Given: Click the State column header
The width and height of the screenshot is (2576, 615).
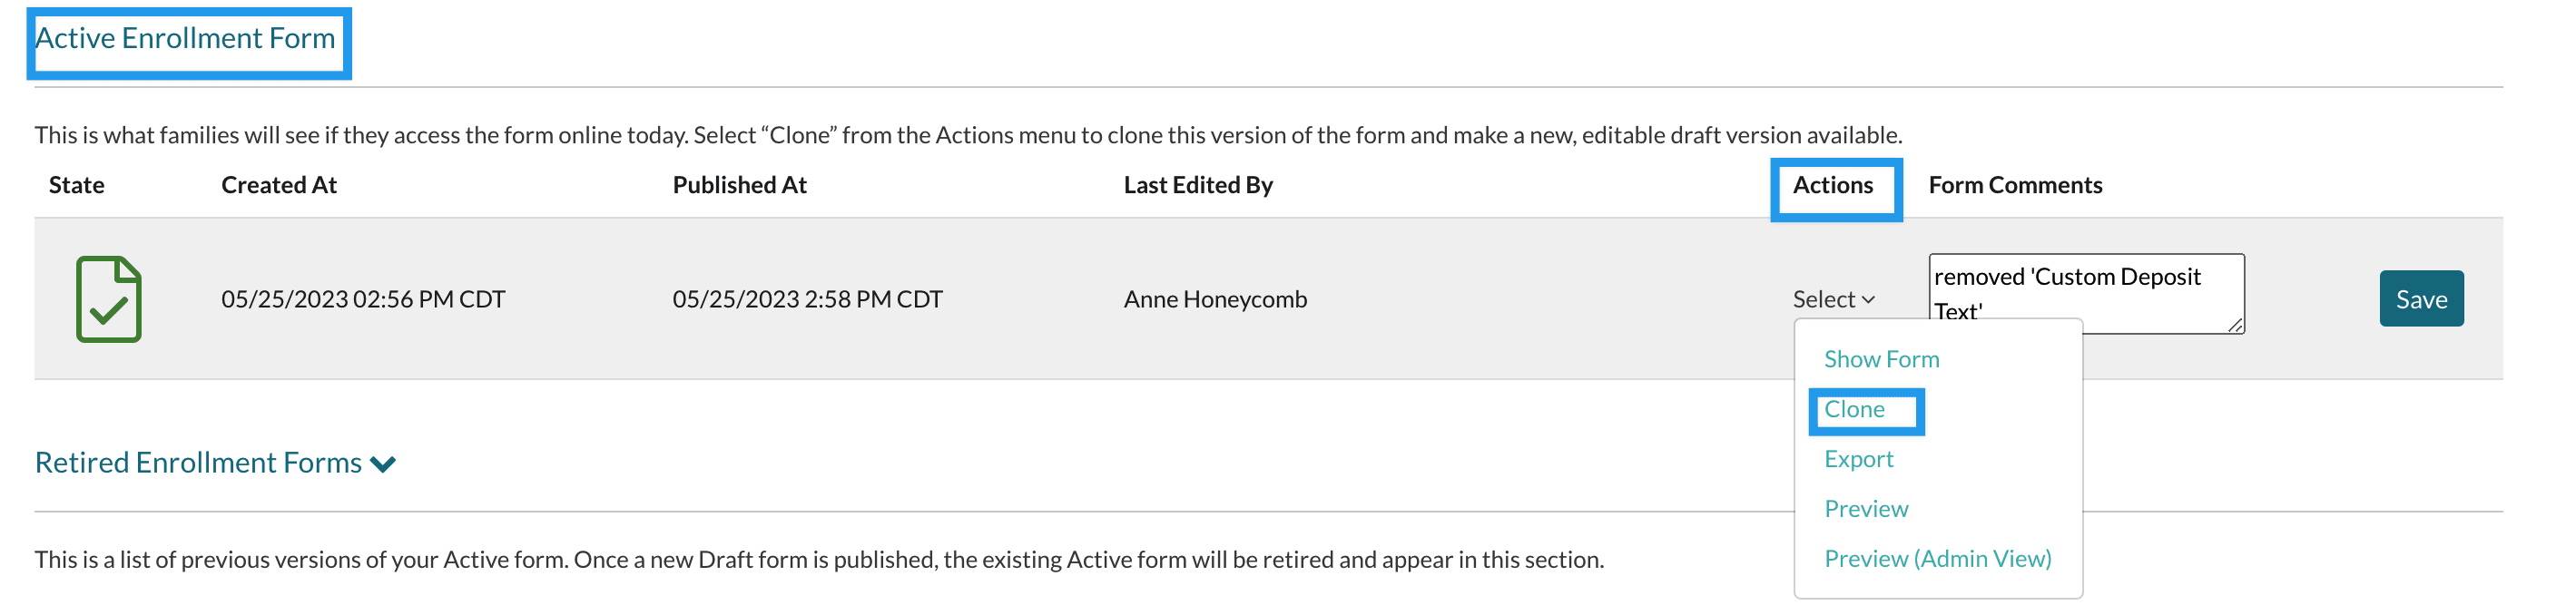Looking at the screenshot, I should (x=77, y=186).
